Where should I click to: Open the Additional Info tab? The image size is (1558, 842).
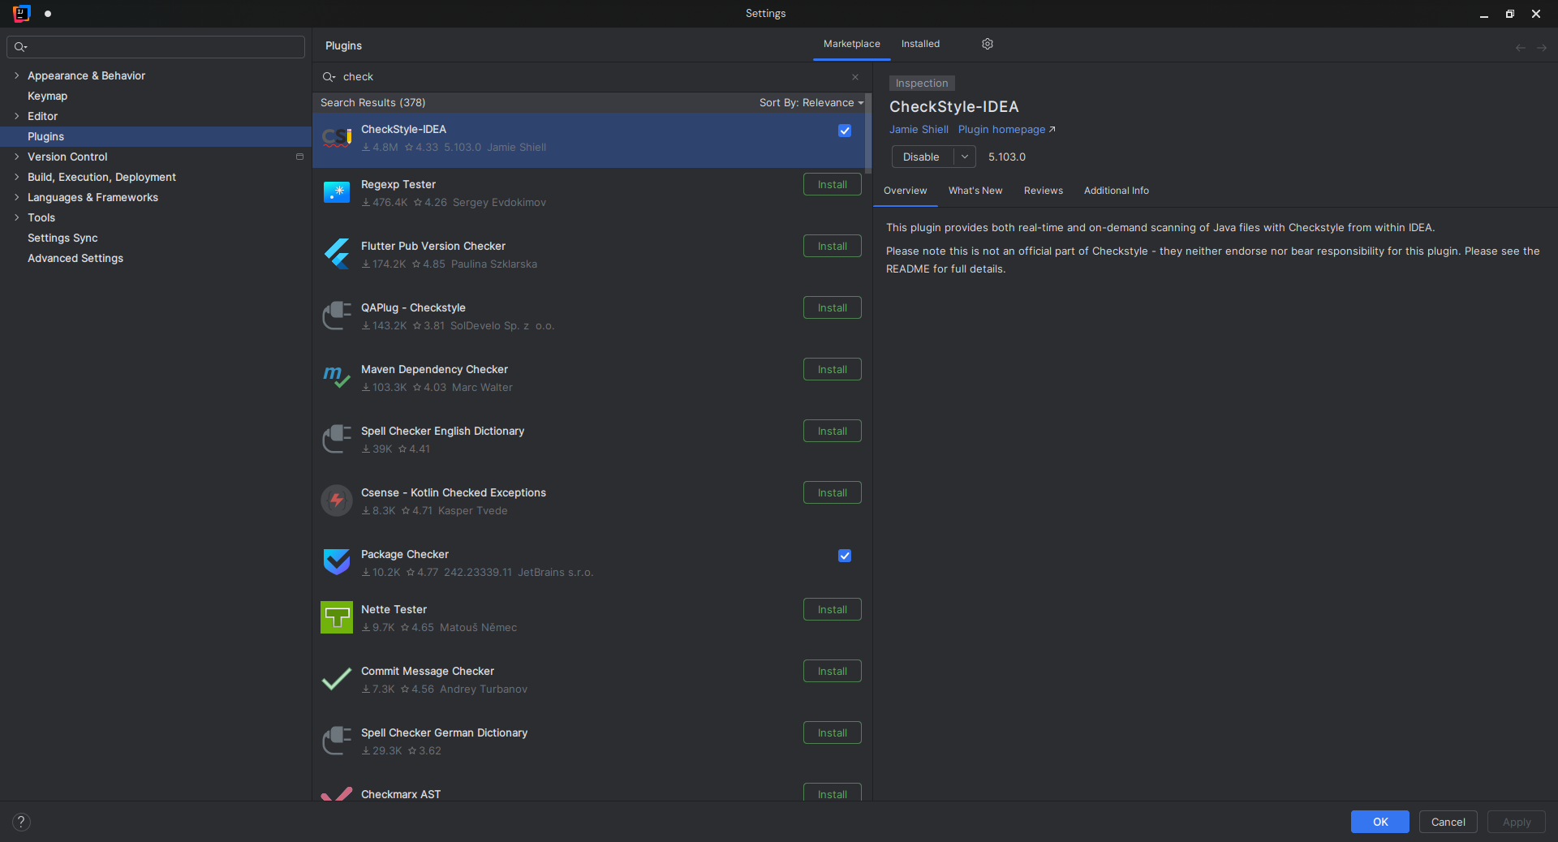click(x=1117, y=191)
